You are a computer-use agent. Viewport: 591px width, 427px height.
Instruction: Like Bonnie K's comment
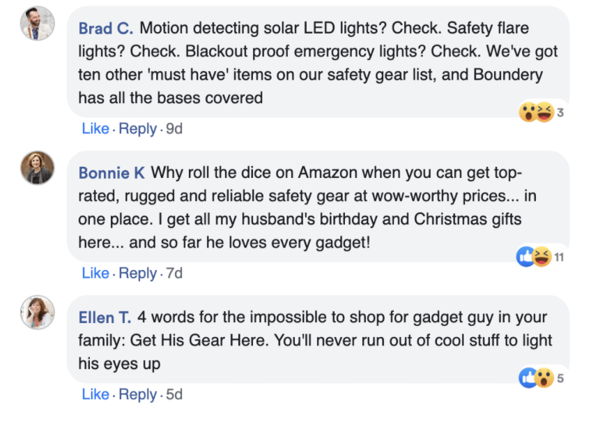point(95,274)
